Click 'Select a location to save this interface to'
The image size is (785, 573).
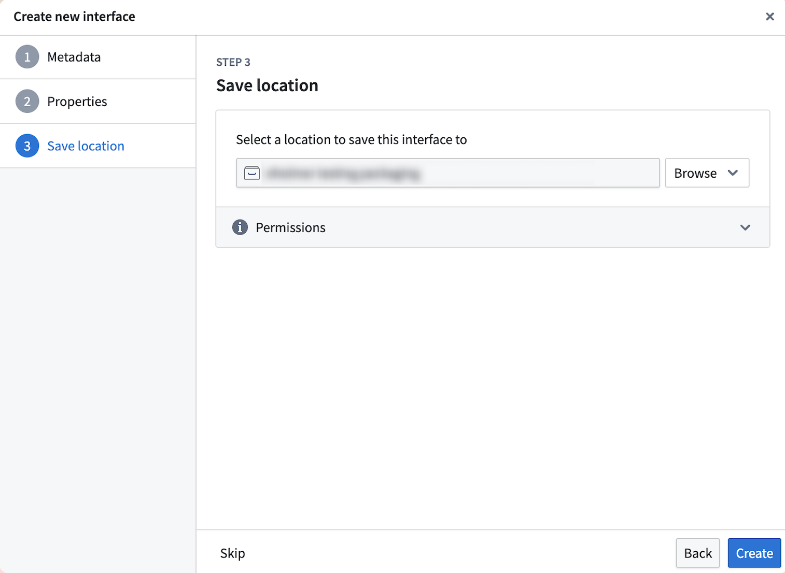pos(352,140)
